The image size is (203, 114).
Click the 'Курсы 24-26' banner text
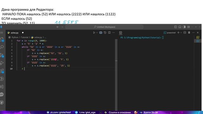click(x=151, y=112)
